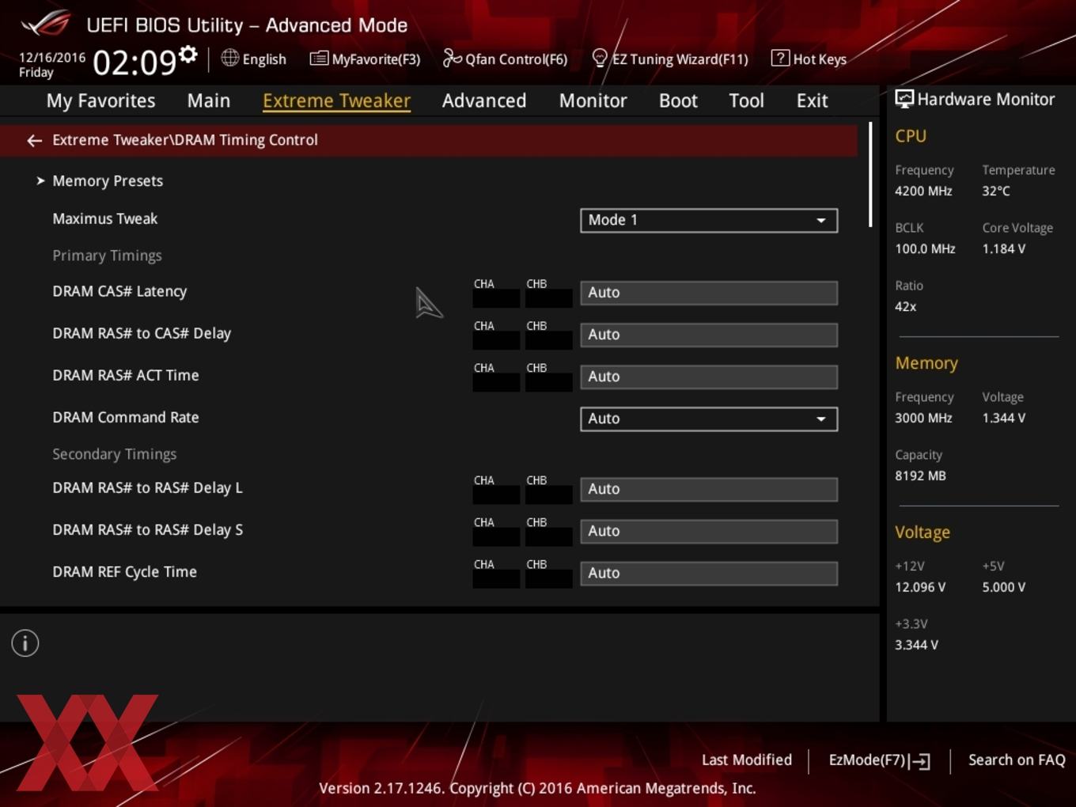Screen dimensions: 1076x807
Task: Click the DRAM CAS# Latency field
Action: (709, 293)
